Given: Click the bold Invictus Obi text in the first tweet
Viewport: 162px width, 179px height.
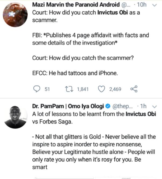Looking at the screenshot, I should pyautogui.click(x=112, y=12).
